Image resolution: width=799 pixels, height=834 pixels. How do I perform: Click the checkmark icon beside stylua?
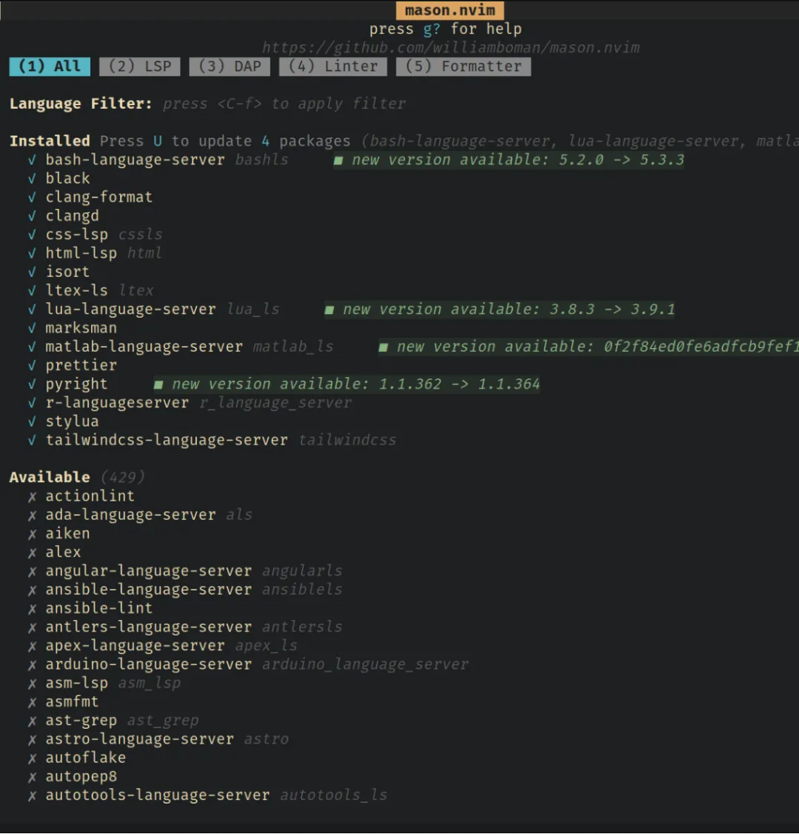coord(31,421)
